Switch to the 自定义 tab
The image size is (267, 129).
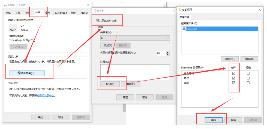tap(84, 13)
